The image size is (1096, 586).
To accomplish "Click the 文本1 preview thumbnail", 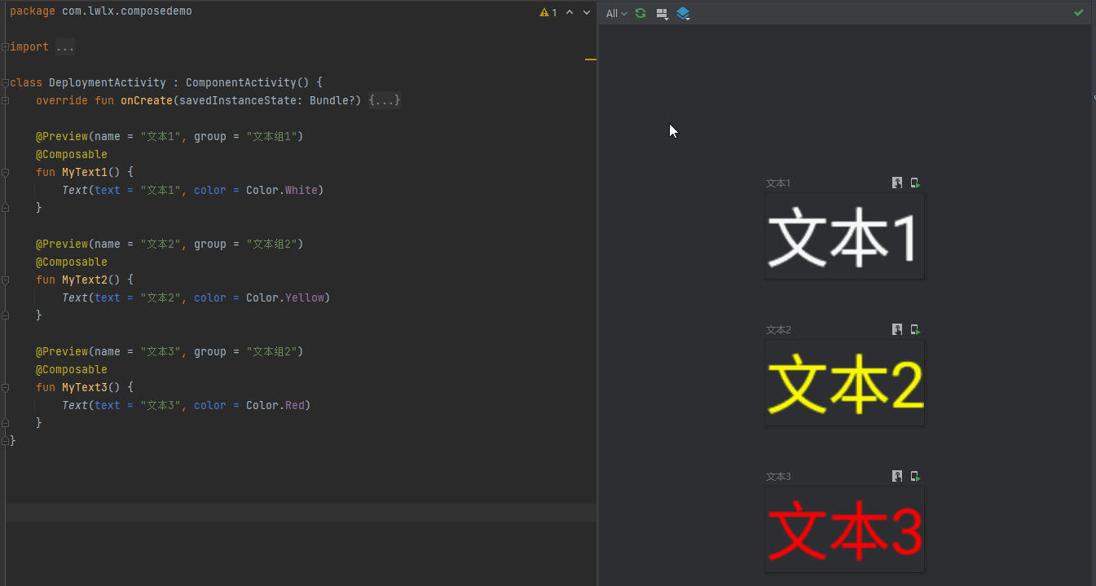I will [844, 235].
